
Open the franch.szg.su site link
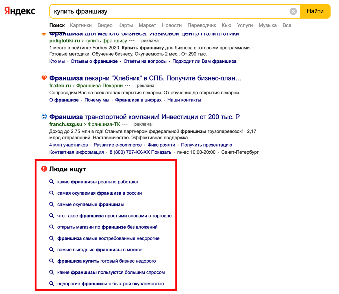(66, 124)
